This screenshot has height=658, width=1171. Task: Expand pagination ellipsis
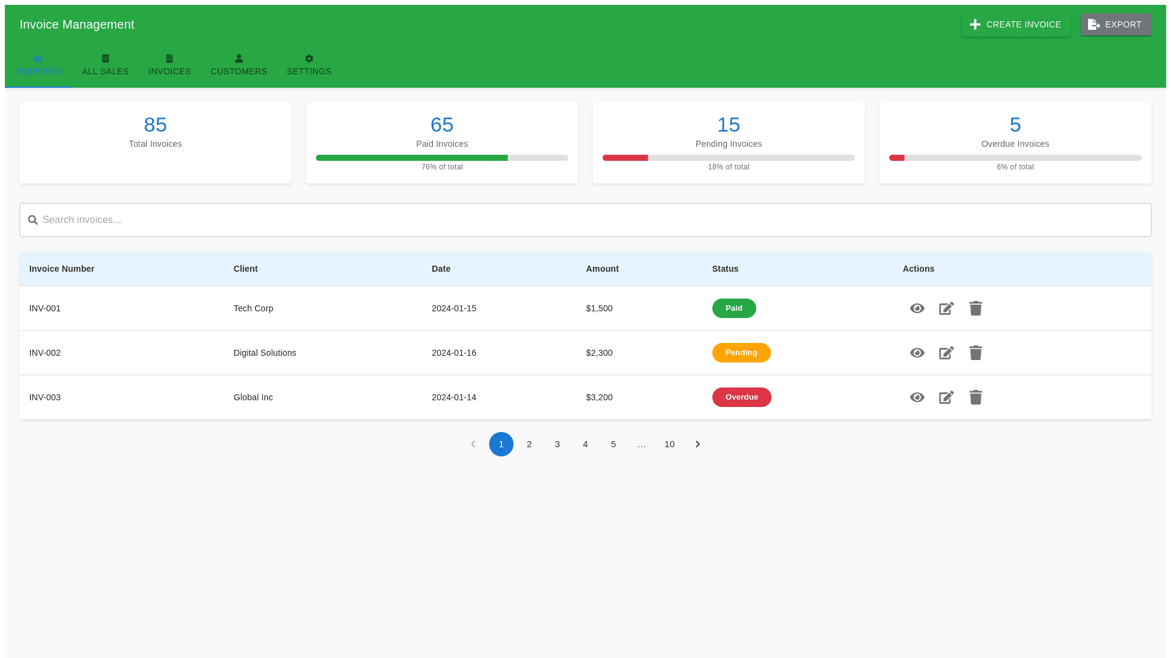641,444
